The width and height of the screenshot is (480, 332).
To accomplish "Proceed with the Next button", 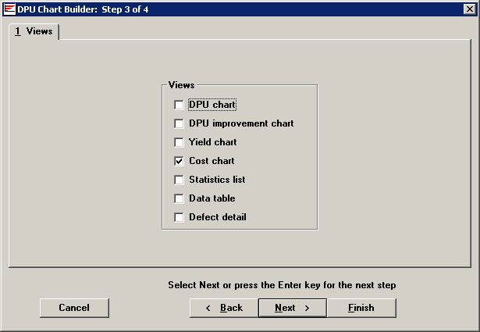I will [x=292, y=308].
